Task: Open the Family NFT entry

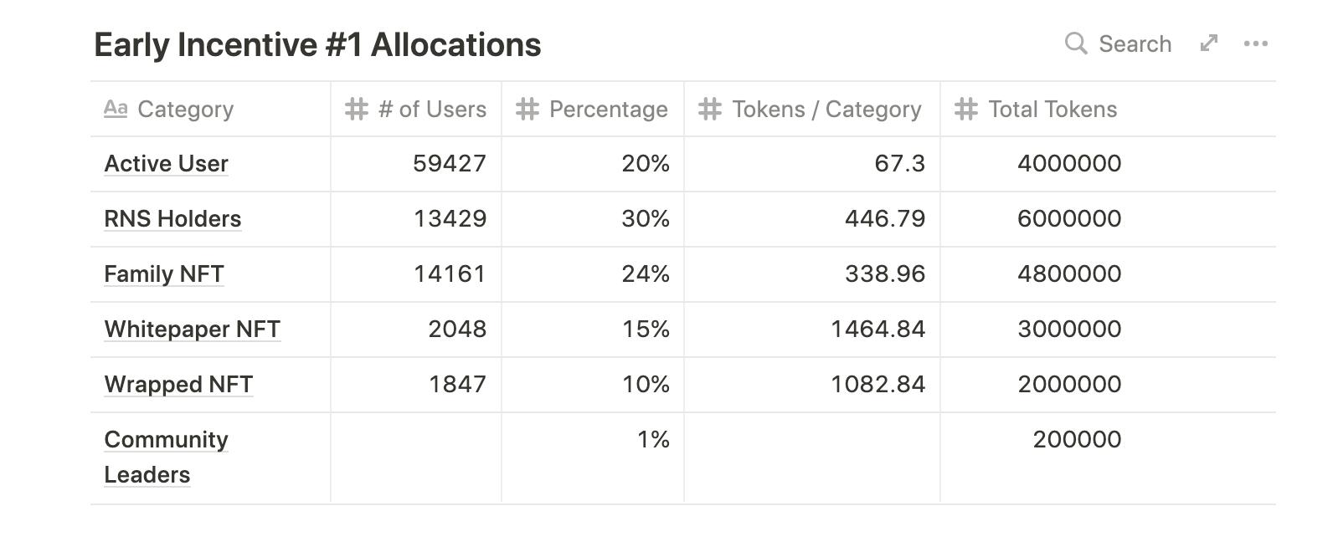Action: tap(164, 274)
